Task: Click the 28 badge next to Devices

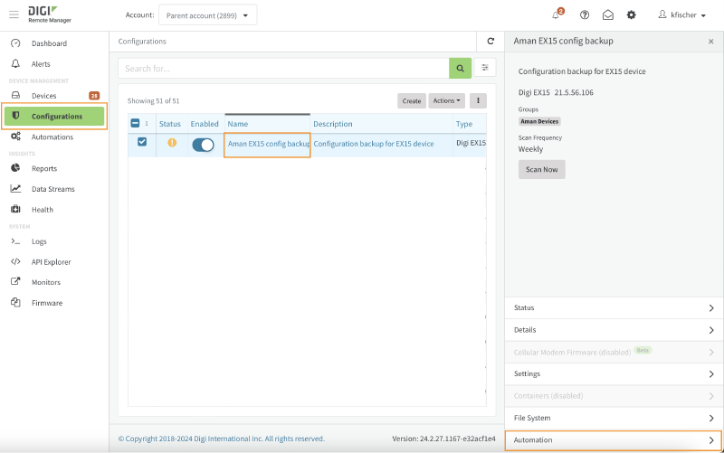Action: pyautogui.click(x=94, y=96)
